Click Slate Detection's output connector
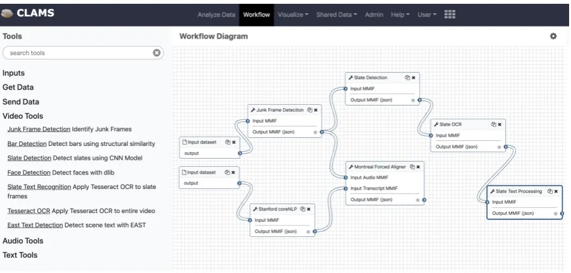Image resolution: width=571 pixels, height=273 pixels. (x=419, y=100)
